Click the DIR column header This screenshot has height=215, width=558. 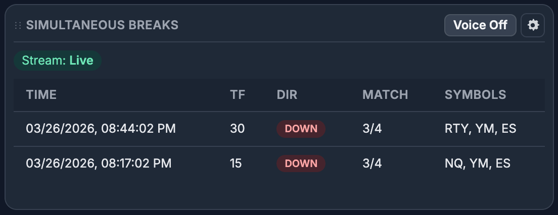[x=287, y=94]
